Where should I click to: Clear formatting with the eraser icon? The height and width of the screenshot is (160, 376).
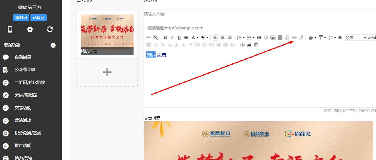click(301, 37)
